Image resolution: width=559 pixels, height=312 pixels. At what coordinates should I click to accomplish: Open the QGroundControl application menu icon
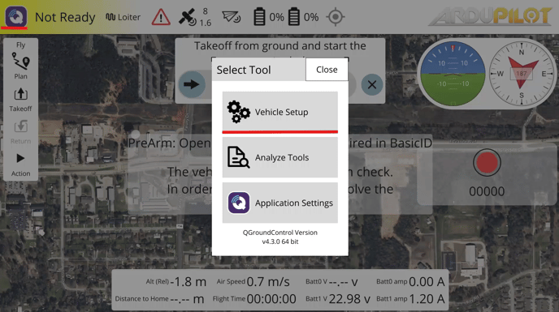click(15, 16)
